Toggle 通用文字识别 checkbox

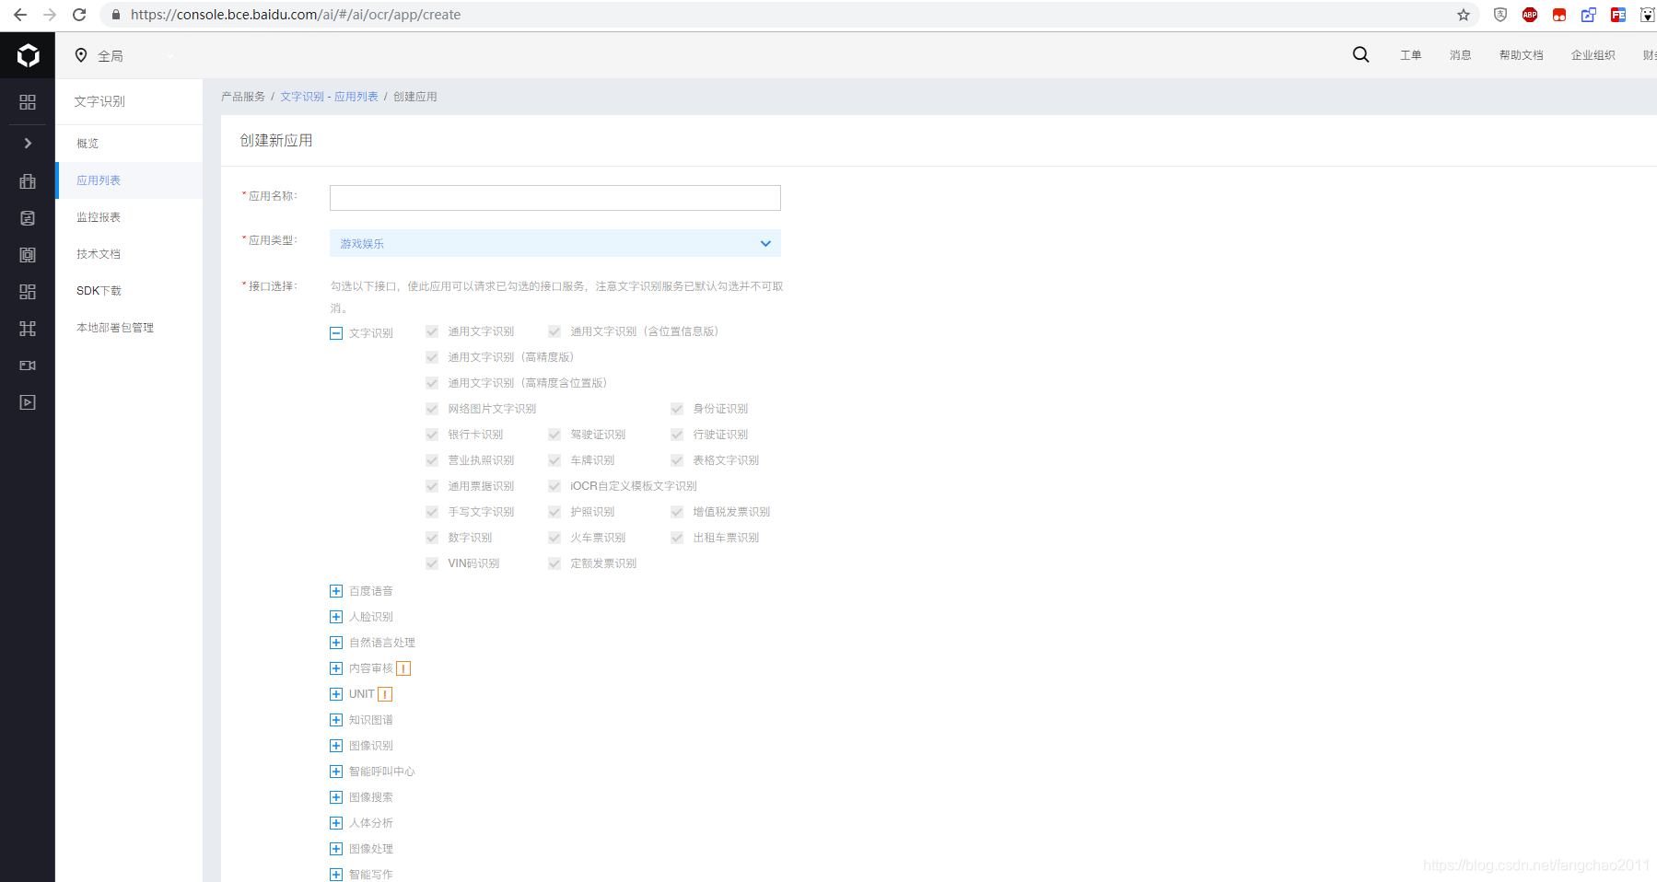point(432,331)
